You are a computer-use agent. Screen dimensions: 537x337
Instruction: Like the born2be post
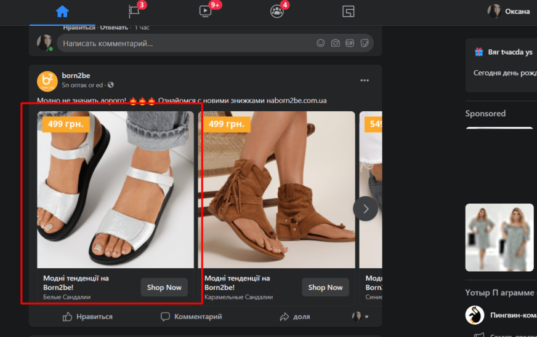pos(87,317)
